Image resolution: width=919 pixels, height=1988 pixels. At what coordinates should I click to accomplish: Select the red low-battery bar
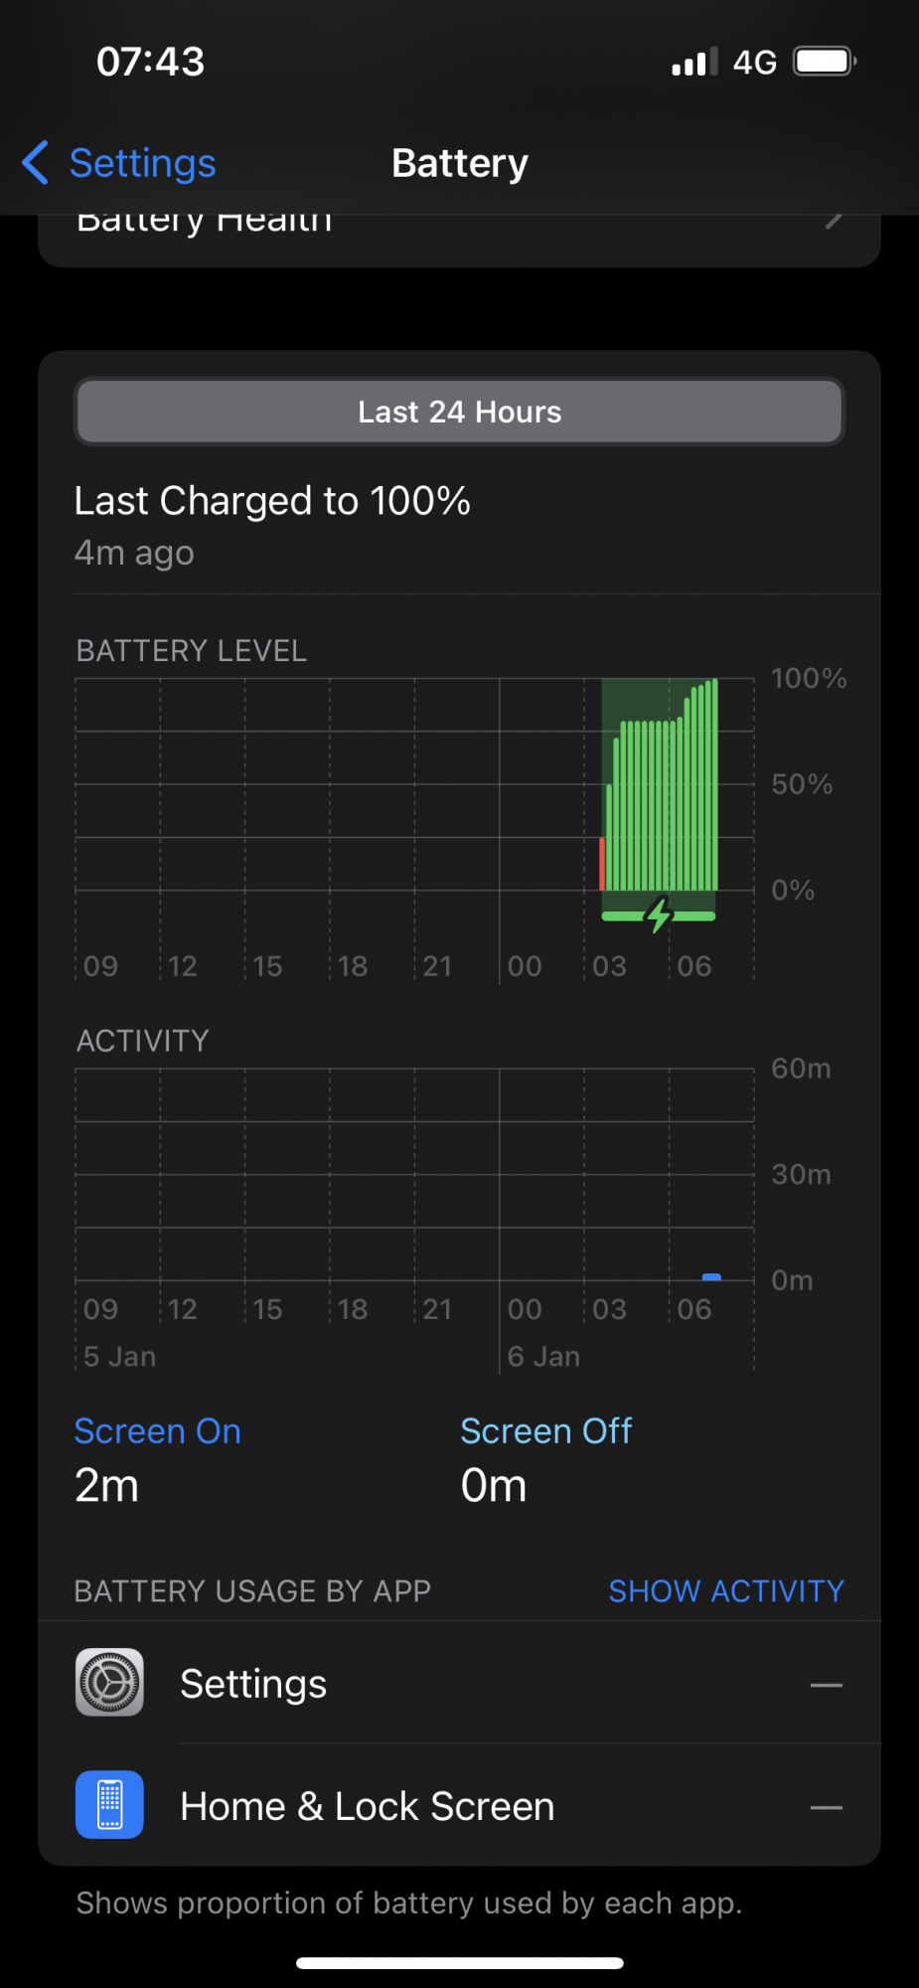(602, 864)
